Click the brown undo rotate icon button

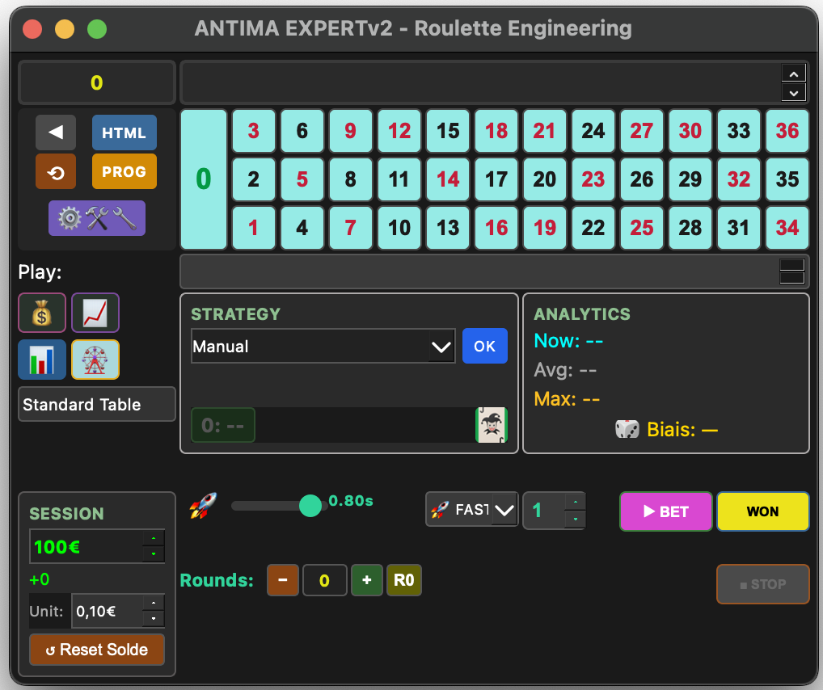point(56,171)
